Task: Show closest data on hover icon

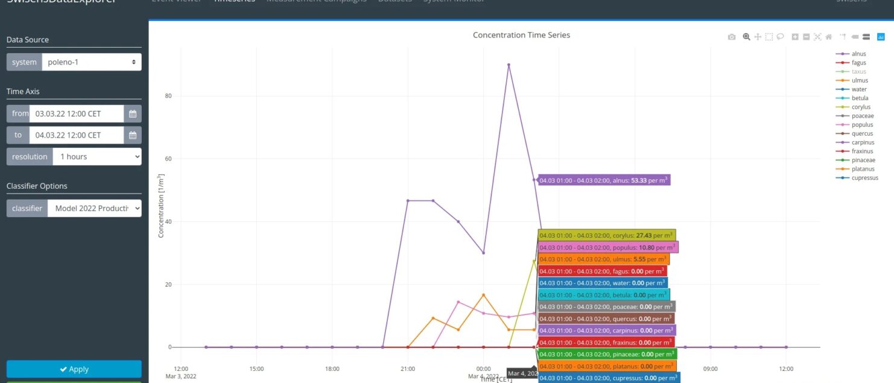Action: (x=855, y=37)
